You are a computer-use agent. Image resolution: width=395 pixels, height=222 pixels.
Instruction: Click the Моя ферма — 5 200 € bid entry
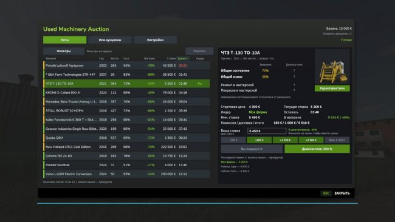pos(235,162)
